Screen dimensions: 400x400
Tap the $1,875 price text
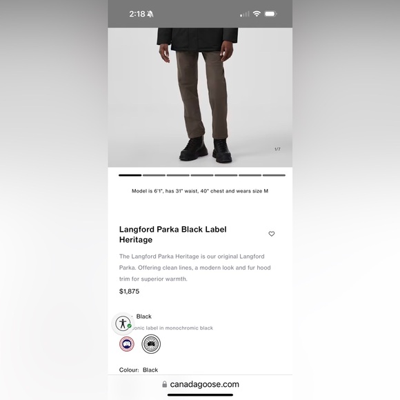pos(129,291)
